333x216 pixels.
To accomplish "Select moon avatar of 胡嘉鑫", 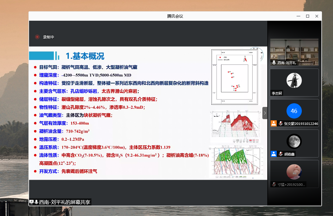I will [x=294, y=141].
